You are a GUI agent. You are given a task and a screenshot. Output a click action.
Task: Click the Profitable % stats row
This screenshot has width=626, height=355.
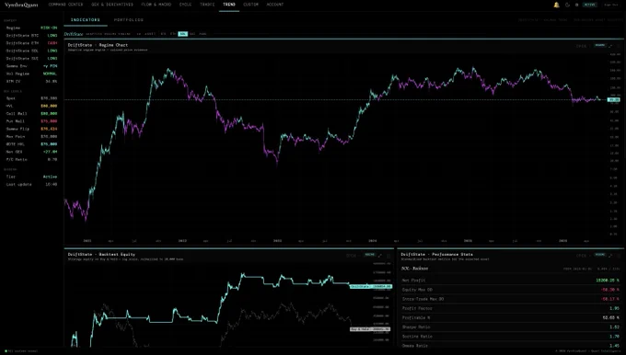pos(511,318)
